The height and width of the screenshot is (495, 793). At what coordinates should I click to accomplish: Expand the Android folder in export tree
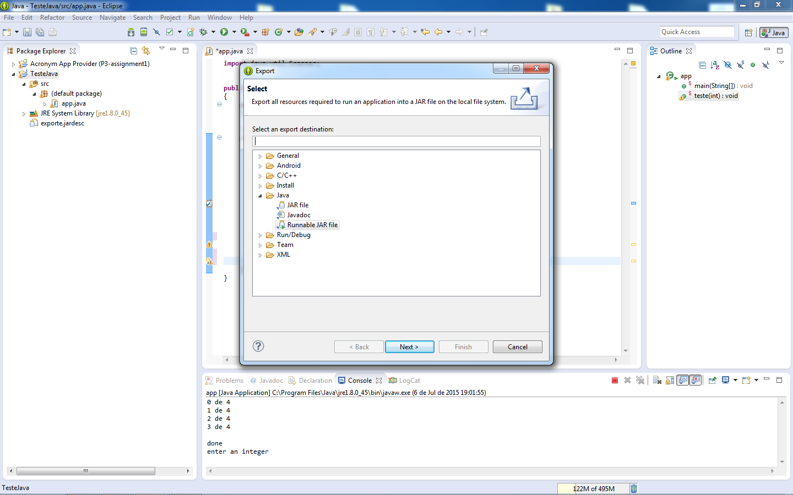coord(260,166)
